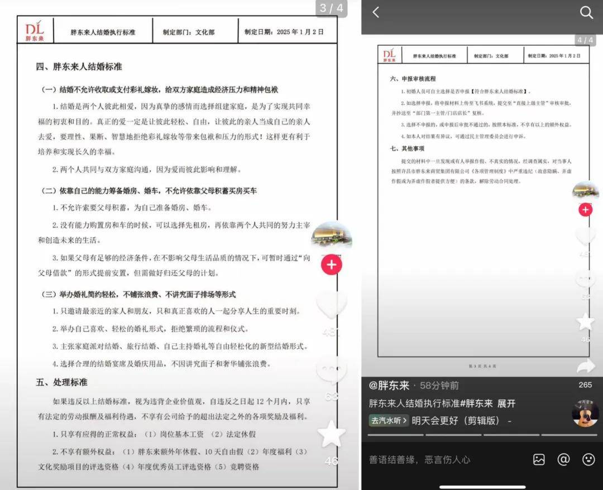Tap '制定部门：文化部' in left document header
This screenshot has width=603, height=490.
189,32
